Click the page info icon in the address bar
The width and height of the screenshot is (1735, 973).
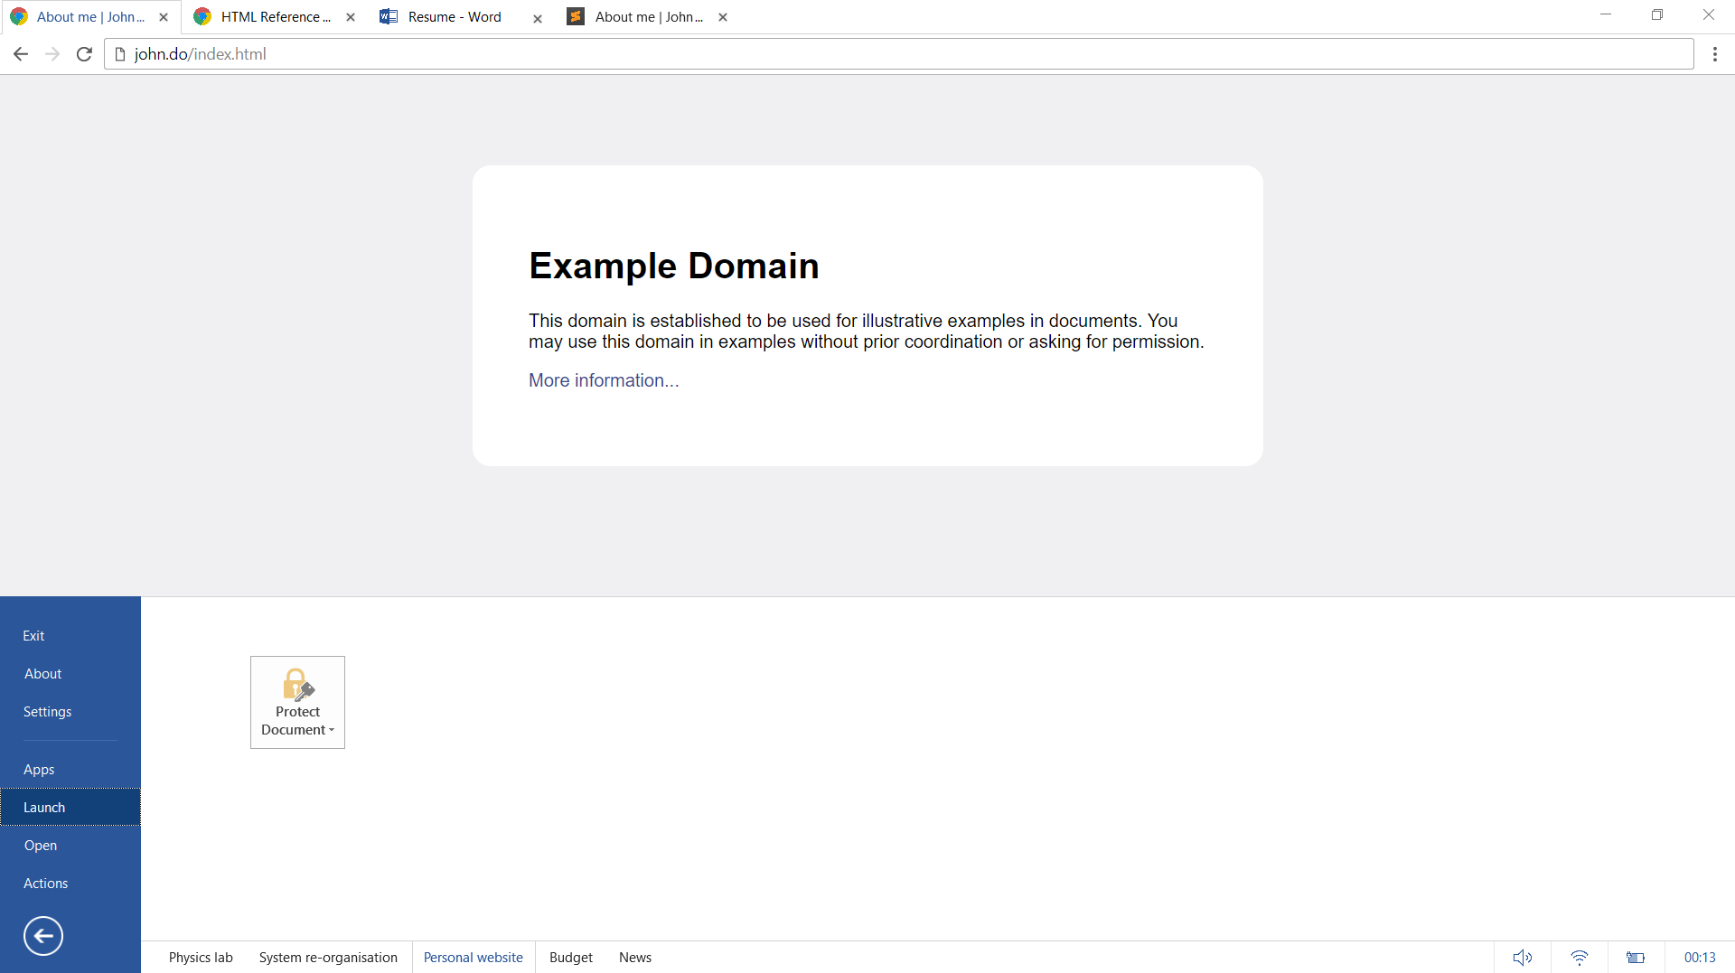tap(119, 54)
